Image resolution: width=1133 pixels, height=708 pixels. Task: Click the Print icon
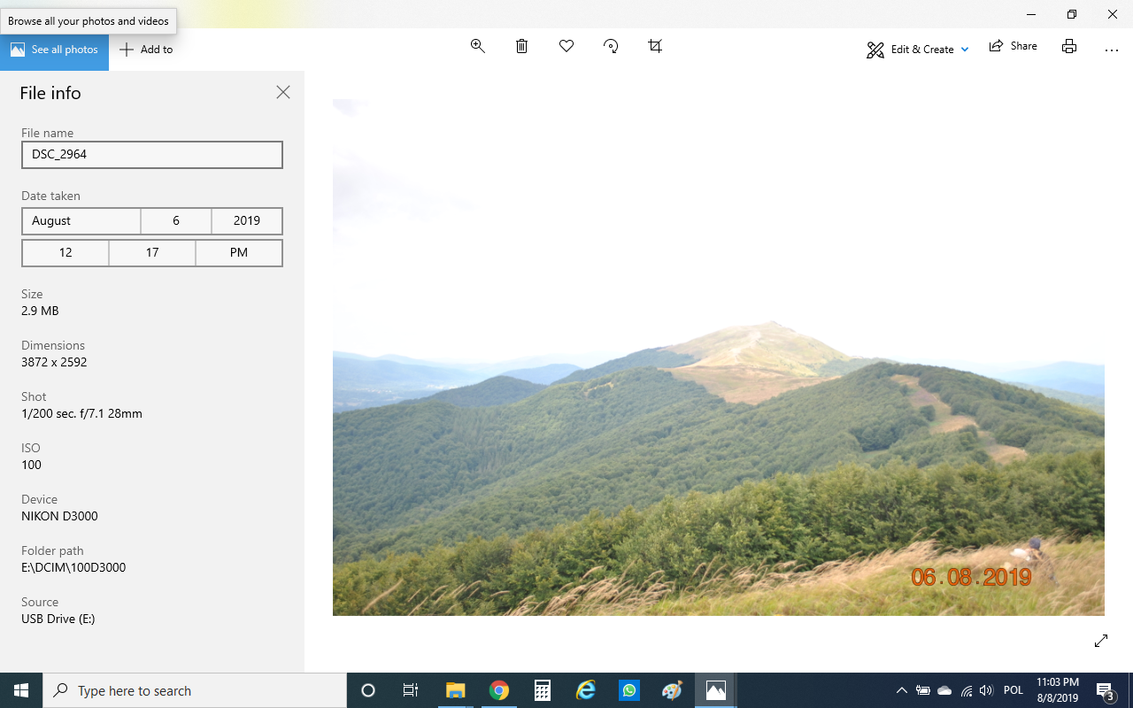coord(1069,46)
